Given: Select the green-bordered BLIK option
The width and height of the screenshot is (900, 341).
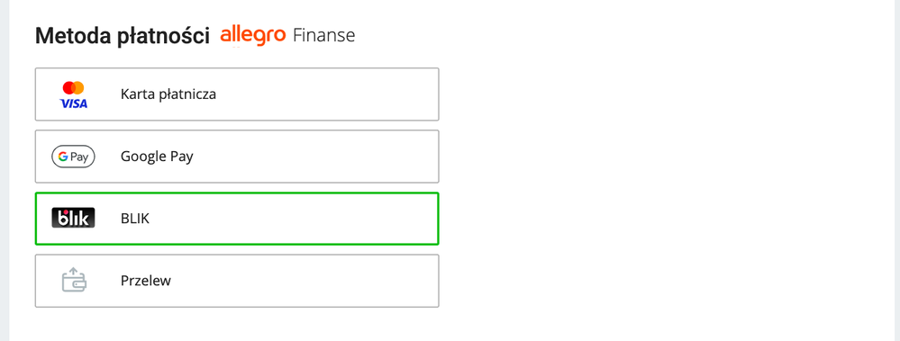Looking at the screenshot, I should 237,219.
